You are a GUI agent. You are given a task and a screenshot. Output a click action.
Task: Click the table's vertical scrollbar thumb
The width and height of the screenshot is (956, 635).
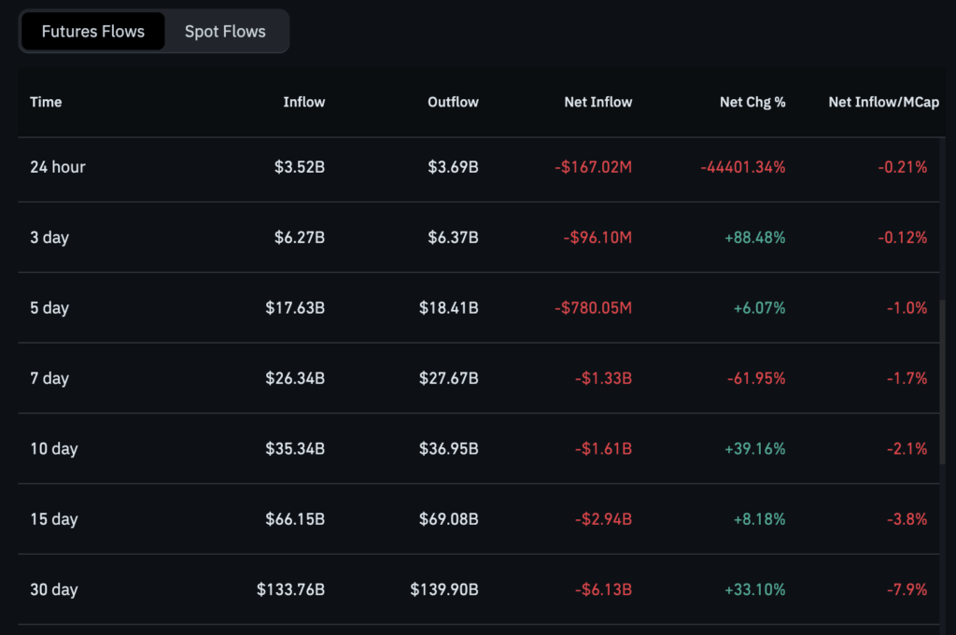[943, 382]
